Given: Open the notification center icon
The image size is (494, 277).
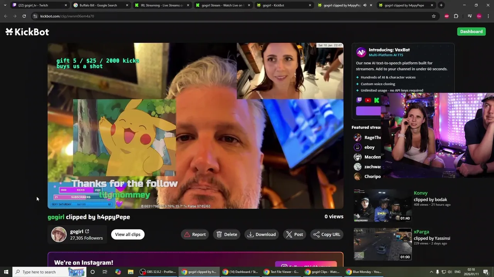Looking at the screenshot, I should pyautogui.click(x=486, y=272).
